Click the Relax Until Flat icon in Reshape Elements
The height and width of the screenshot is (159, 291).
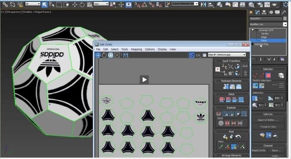(x=232, y=87)
